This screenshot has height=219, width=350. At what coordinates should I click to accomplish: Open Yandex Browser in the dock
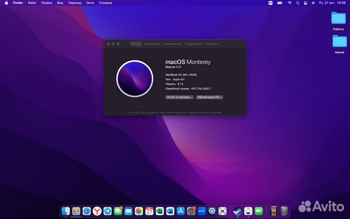click(97, 211)
